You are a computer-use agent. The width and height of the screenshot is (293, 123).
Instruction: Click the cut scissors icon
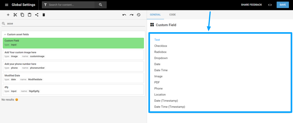[15, 15]
